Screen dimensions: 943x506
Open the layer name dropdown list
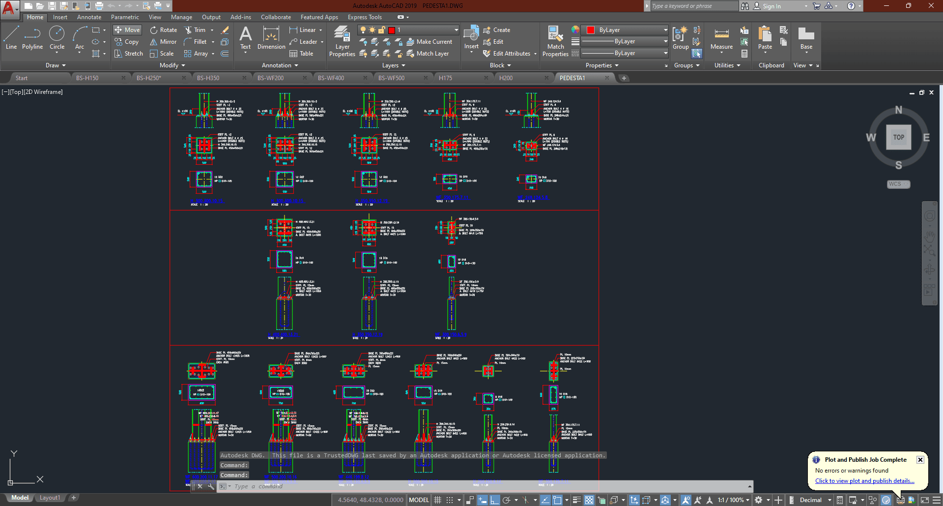(456, 30)
